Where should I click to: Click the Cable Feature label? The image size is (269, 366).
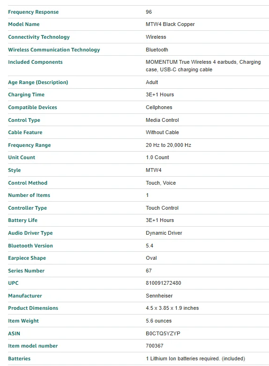coord(25,132)
